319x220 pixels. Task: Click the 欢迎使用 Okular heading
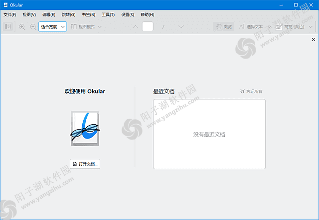pos(85,91)
